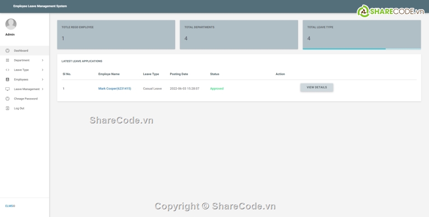Click the Change Password icon
Screen dimensions: 429x217
(x=8, y=99)
